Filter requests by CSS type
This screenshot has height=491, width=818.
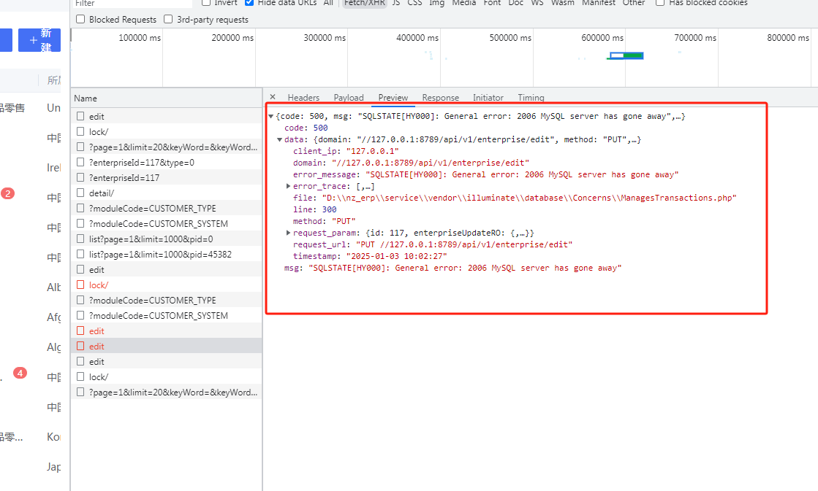(414, 3)
